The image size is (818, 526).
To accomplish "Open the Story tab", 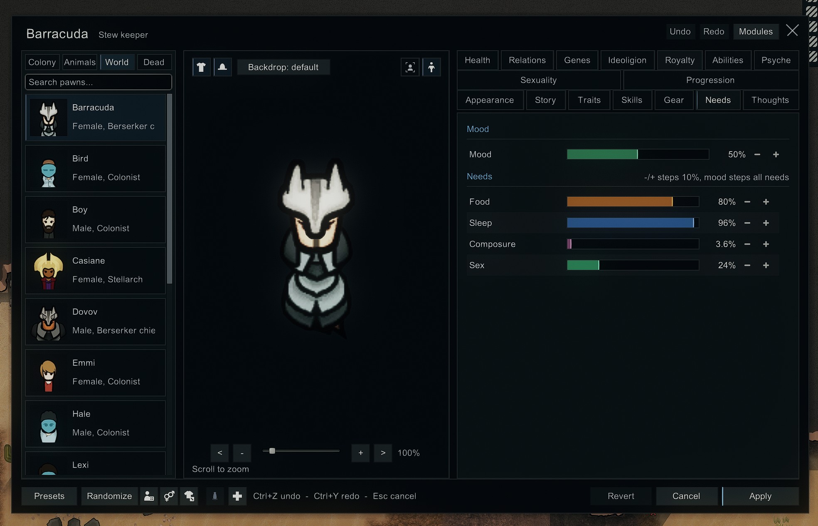I will tap(545, 100).
